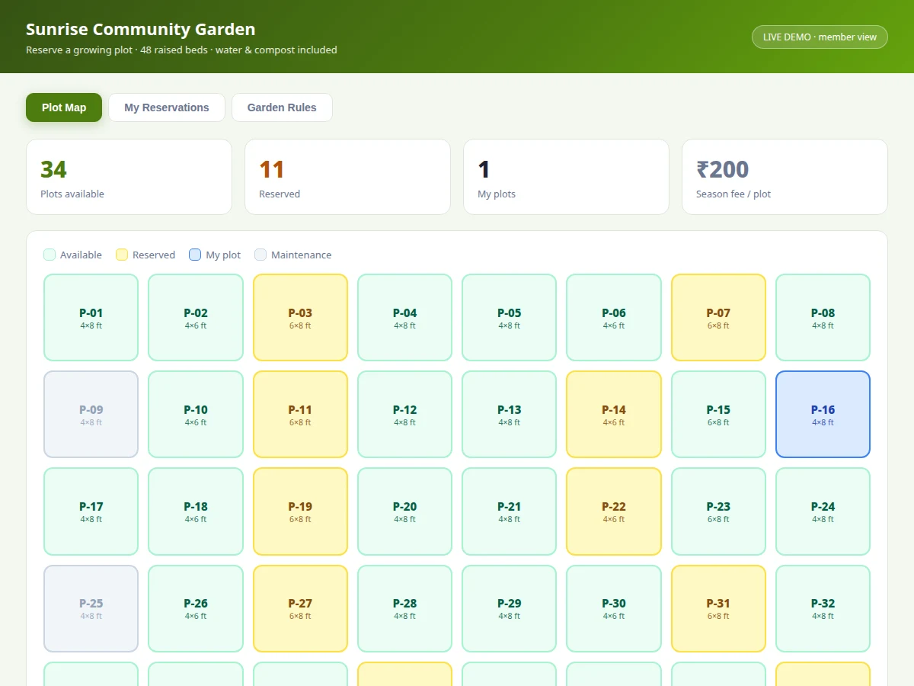Choose plot P-18

tap(196, 511)
